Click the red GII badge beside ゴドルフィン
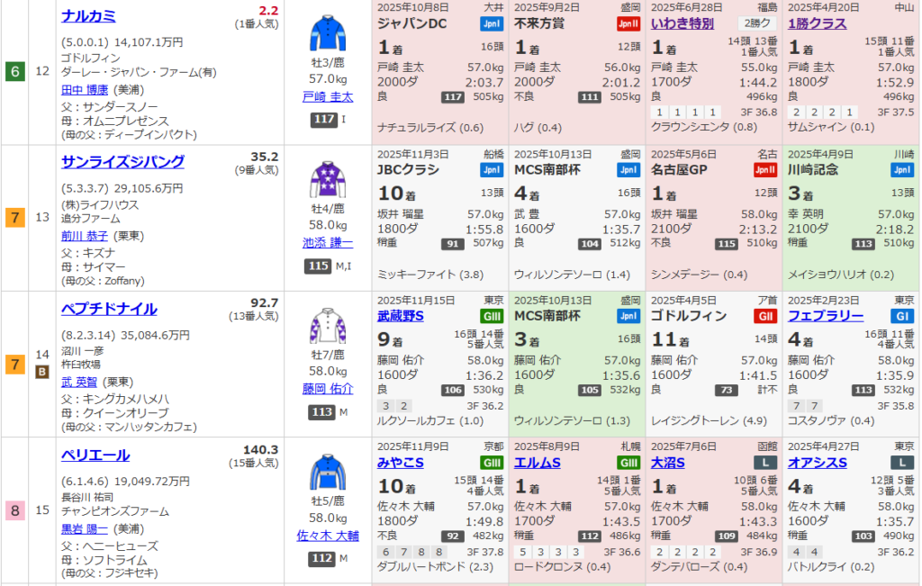922x586 pixels. tap(764, 316)
